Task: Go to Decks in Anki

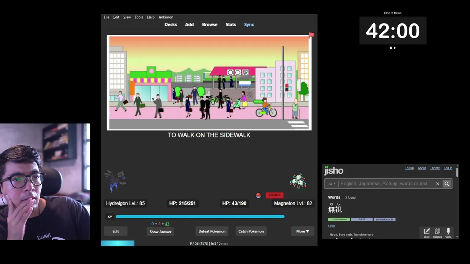Action: click(x=171, y=25)
